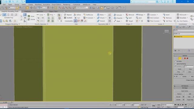Select Multi preview selection radio button
The width and height of the screenshot is (194, 109).
[190, 77]
